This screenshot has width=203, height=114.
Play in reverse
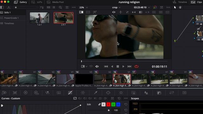point(112,66)
